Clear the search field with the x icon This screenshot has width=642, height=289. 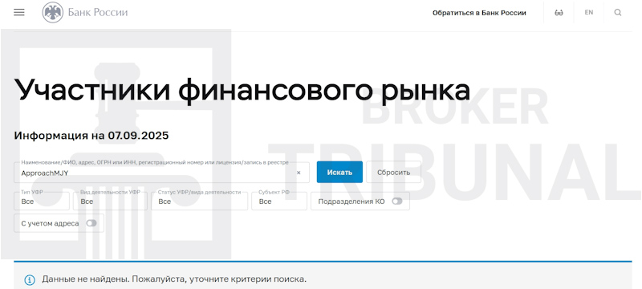(299, 173)
